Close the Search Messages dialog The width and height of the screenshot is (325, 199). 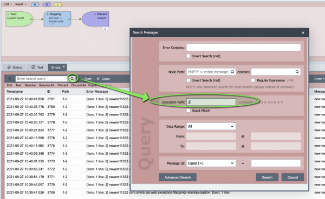click(x=303, y=32)
